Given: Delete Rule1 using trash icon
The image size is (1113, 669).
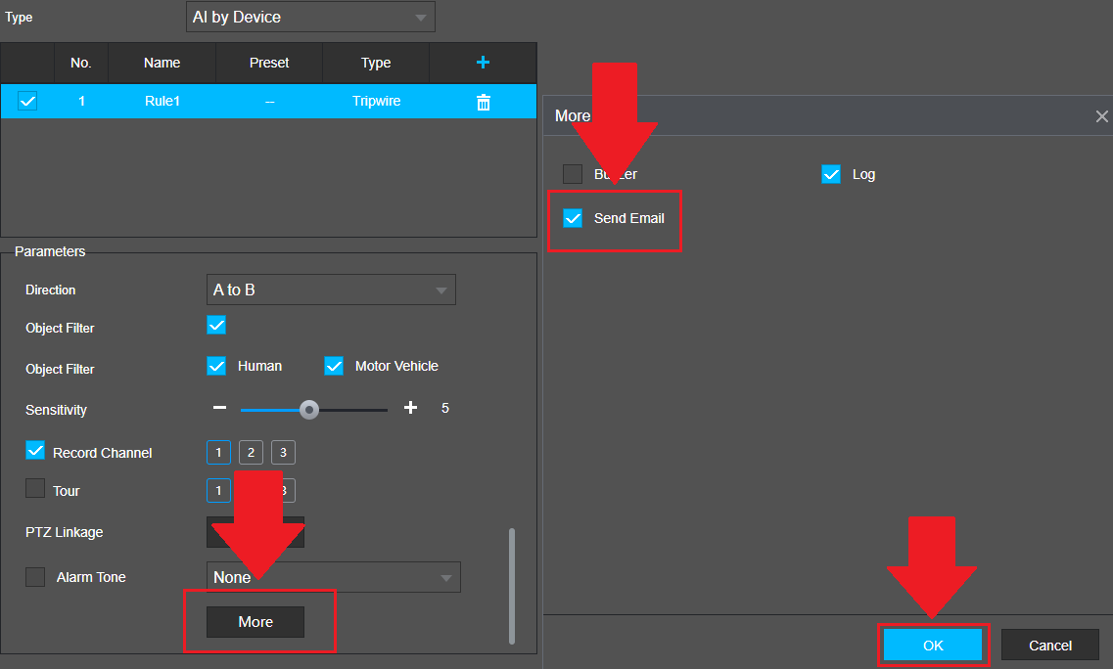Looking at the screenshot, I should point(484,102).
